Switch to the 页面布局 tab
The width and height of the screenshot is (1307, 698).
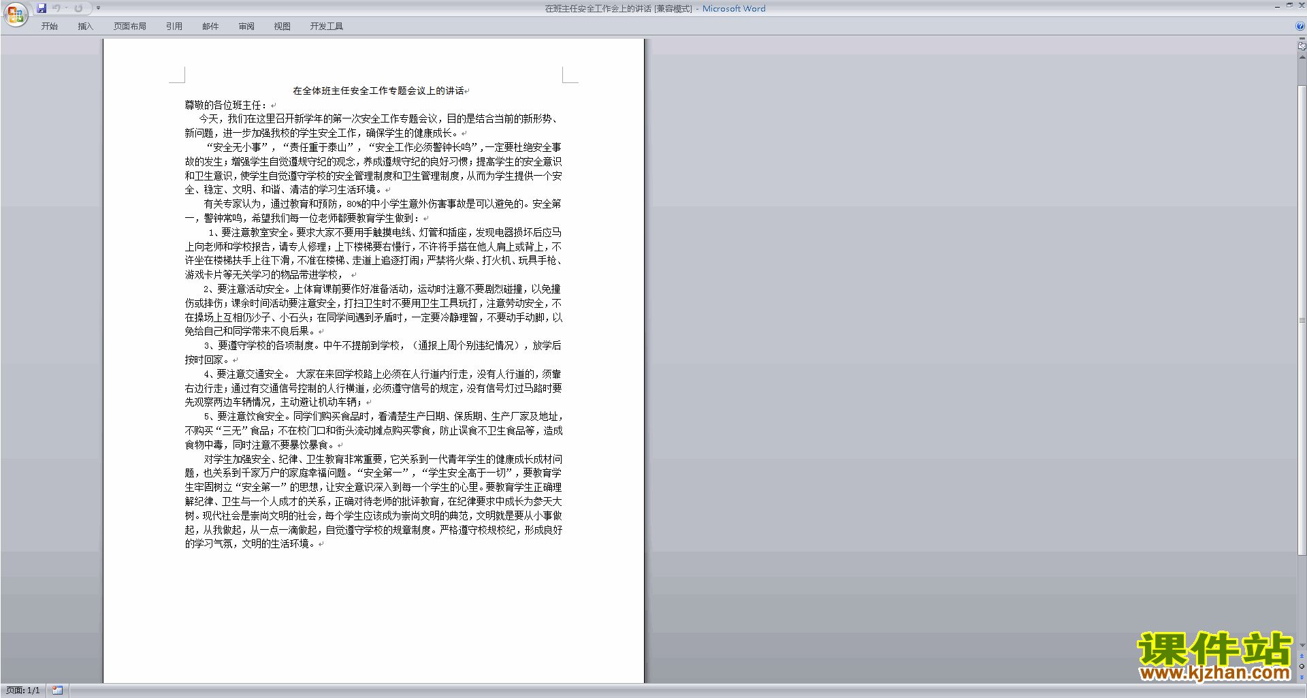130,27
